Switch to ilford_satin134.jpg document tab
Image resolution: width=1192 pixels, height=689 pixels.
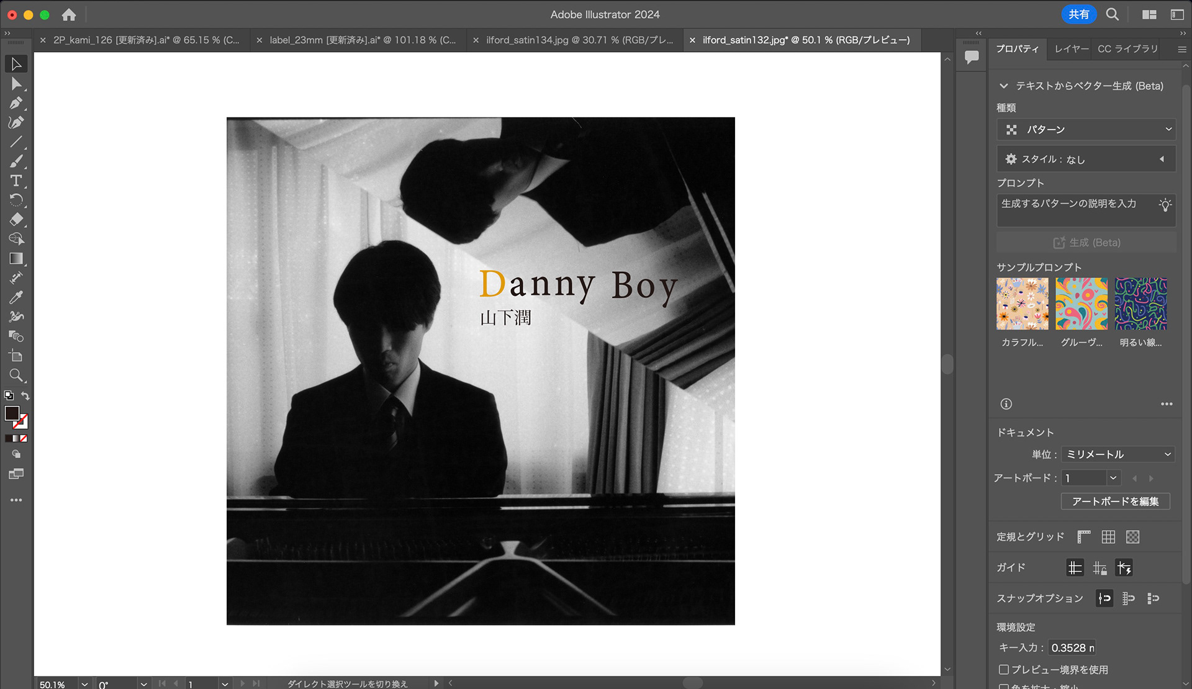pos(579,40)
